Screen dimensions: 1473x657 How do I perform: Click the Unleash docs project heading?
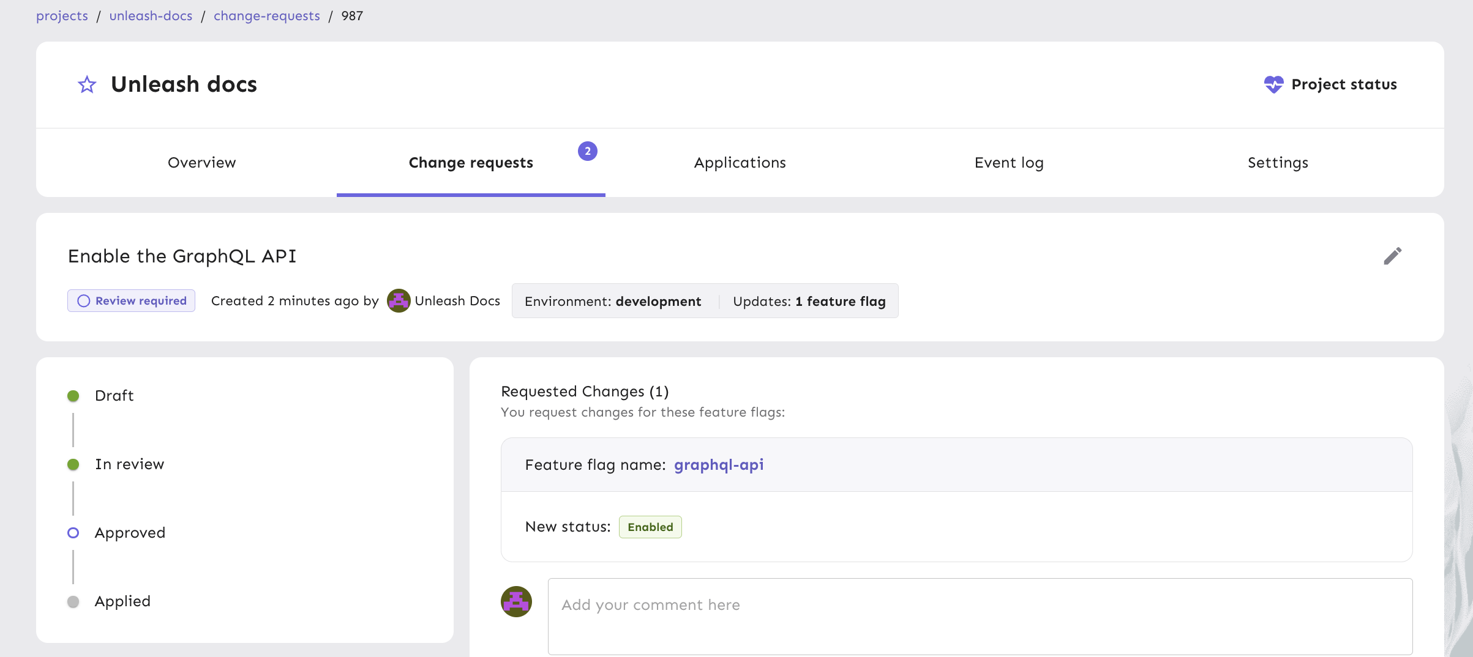[184, 84]
